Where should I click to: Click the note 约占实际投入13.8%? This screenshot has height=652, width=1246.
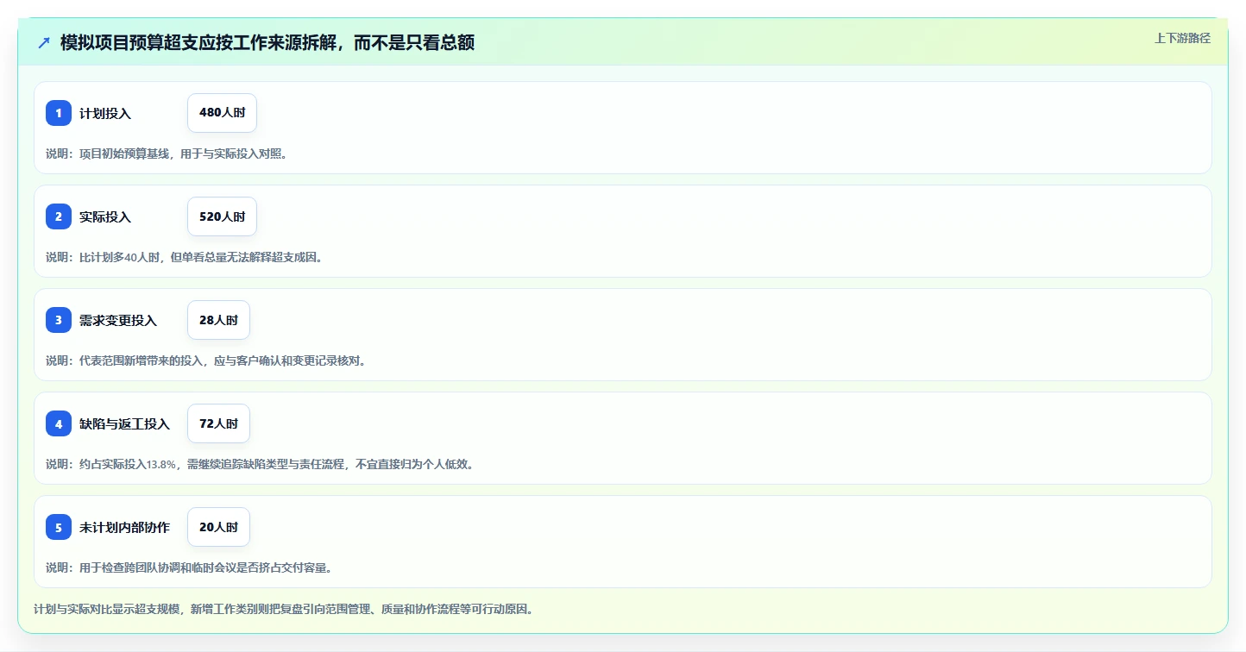coord(260,464)
